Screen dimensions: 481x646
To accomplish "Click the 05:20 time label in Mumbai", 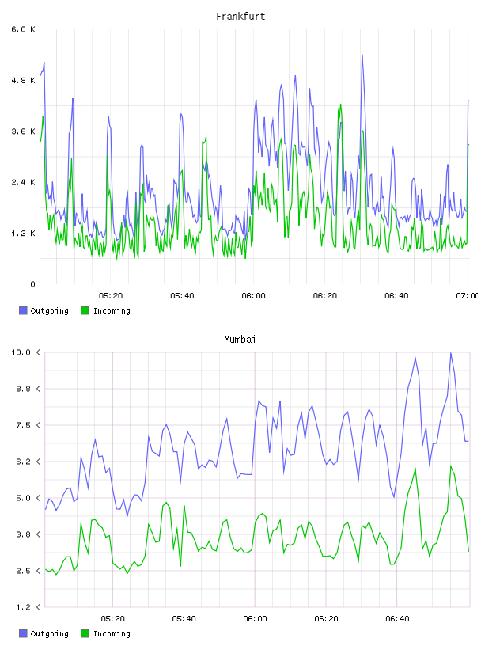I will tap(113, 619).
